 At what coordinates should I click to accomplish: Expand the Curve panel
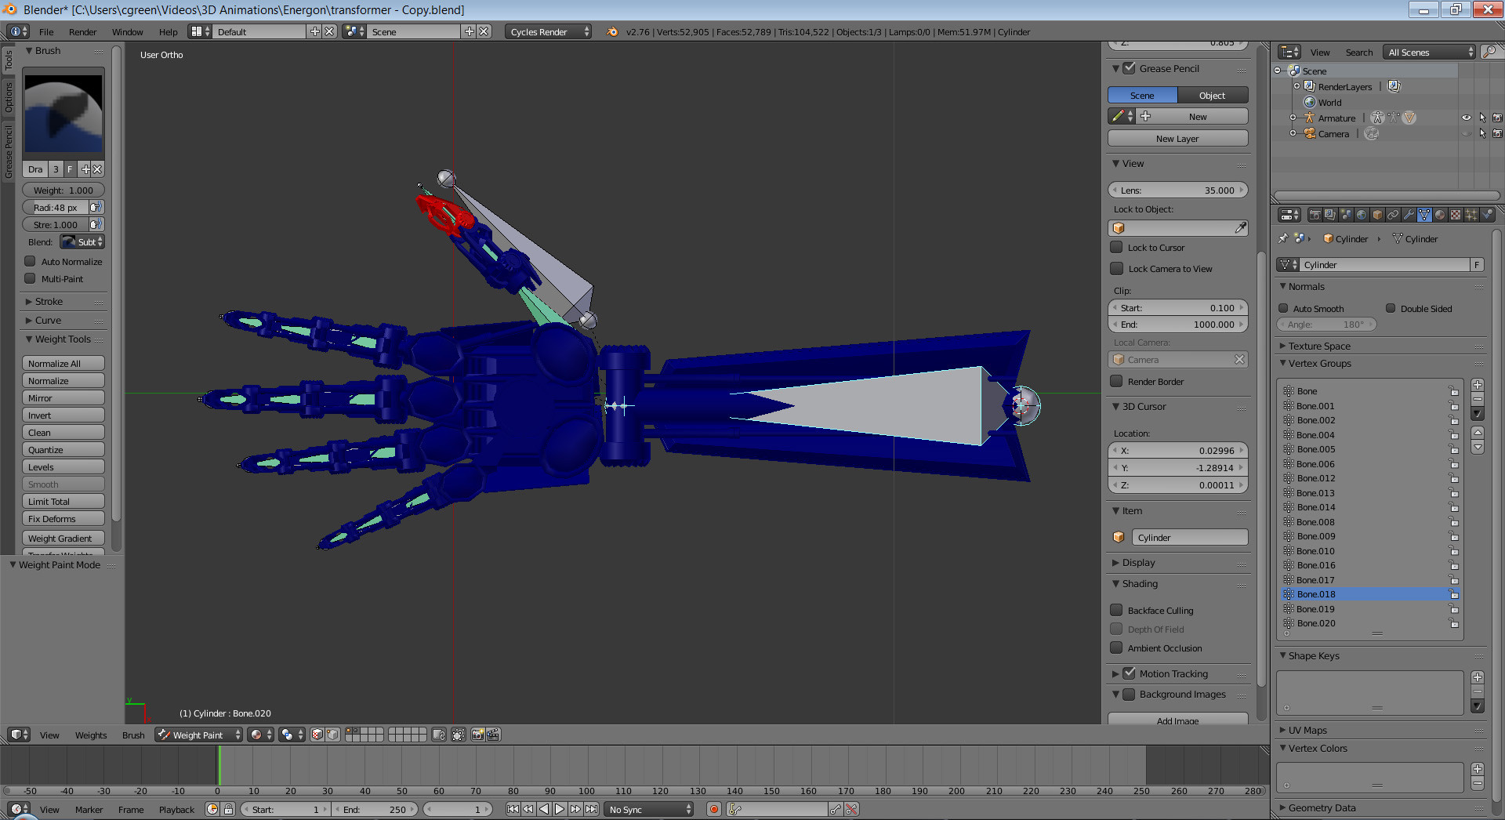(x=48, y=320)
